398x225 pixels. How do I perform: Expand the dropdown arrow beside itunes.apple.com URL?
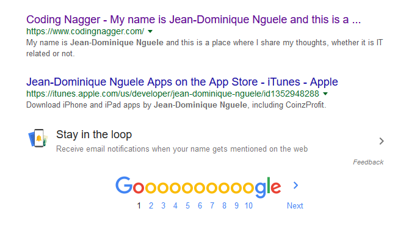325,94
